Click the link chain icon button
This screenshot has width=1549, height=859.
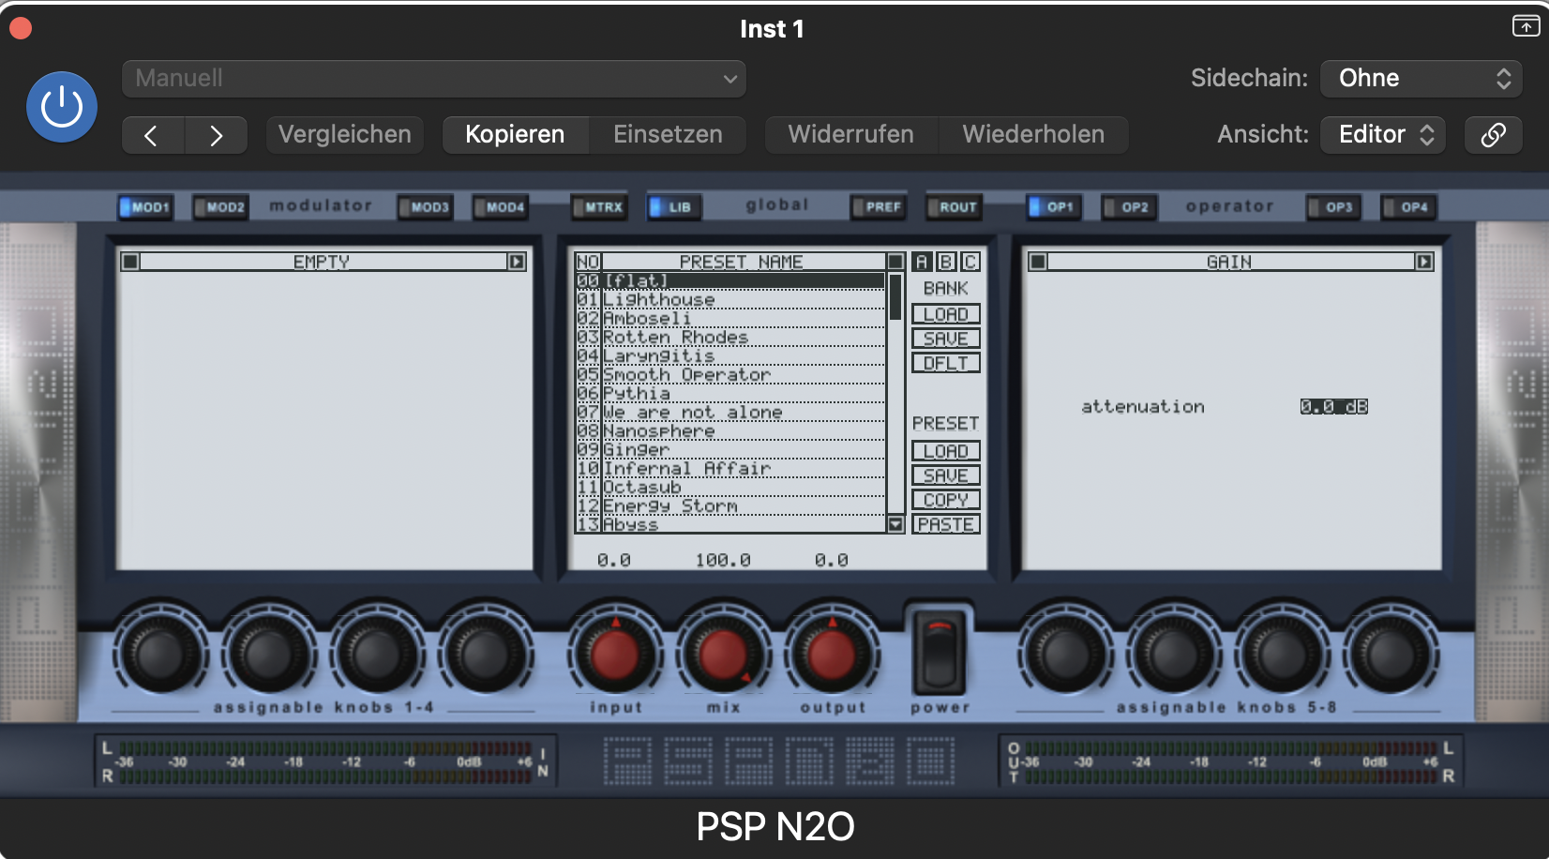[1494, 135]
